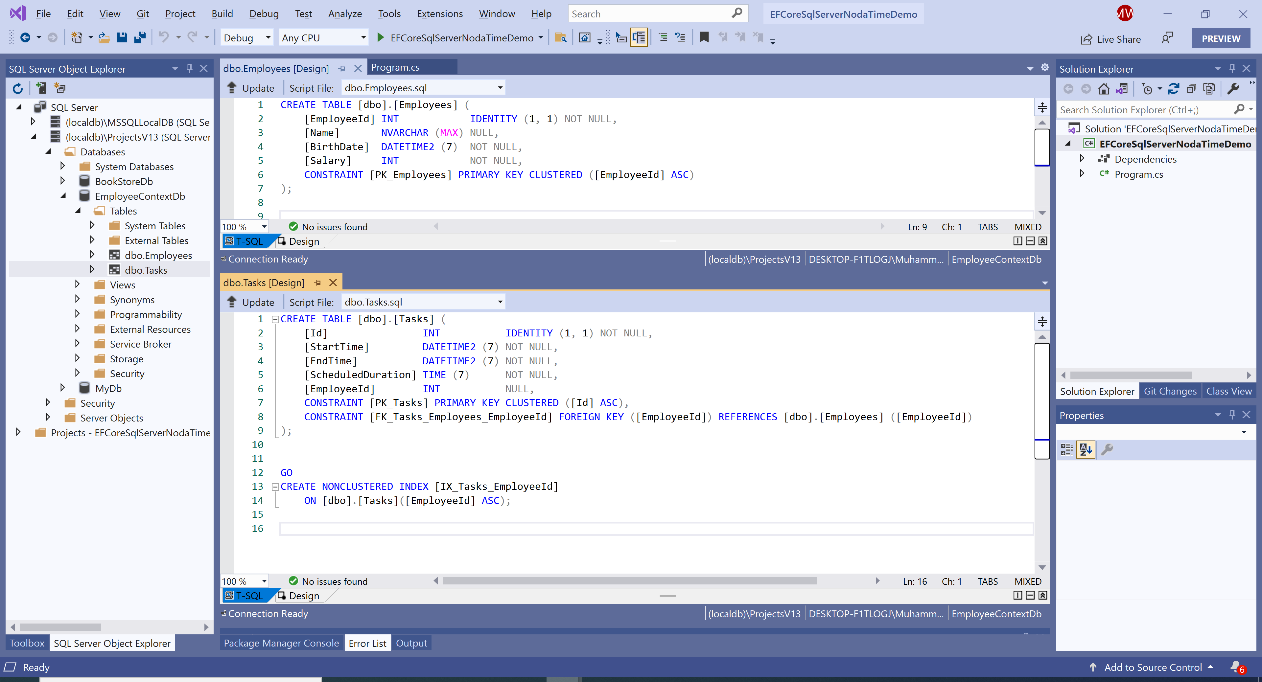Click the Live Share button

[1111, 39]
